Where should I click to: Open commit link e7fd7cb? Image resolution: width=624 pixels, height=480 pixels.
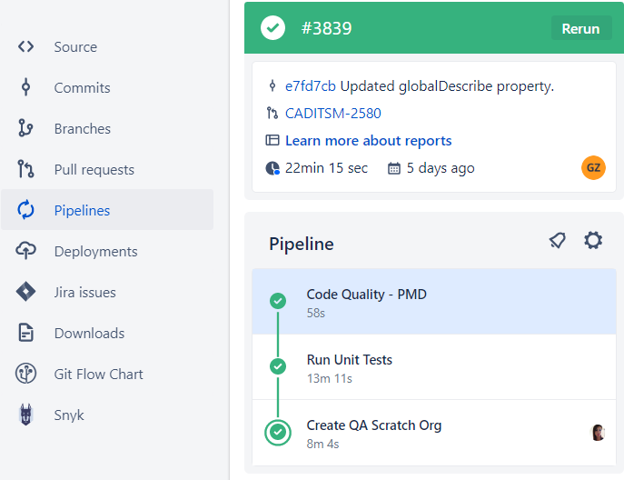pos(311,86)
